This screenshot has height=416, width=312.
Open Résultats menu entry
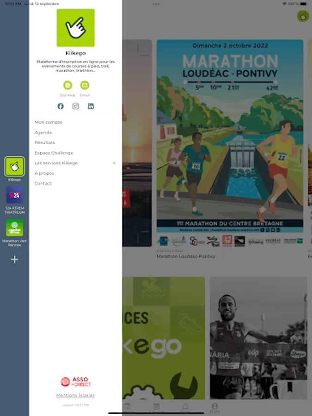(44, 142)
